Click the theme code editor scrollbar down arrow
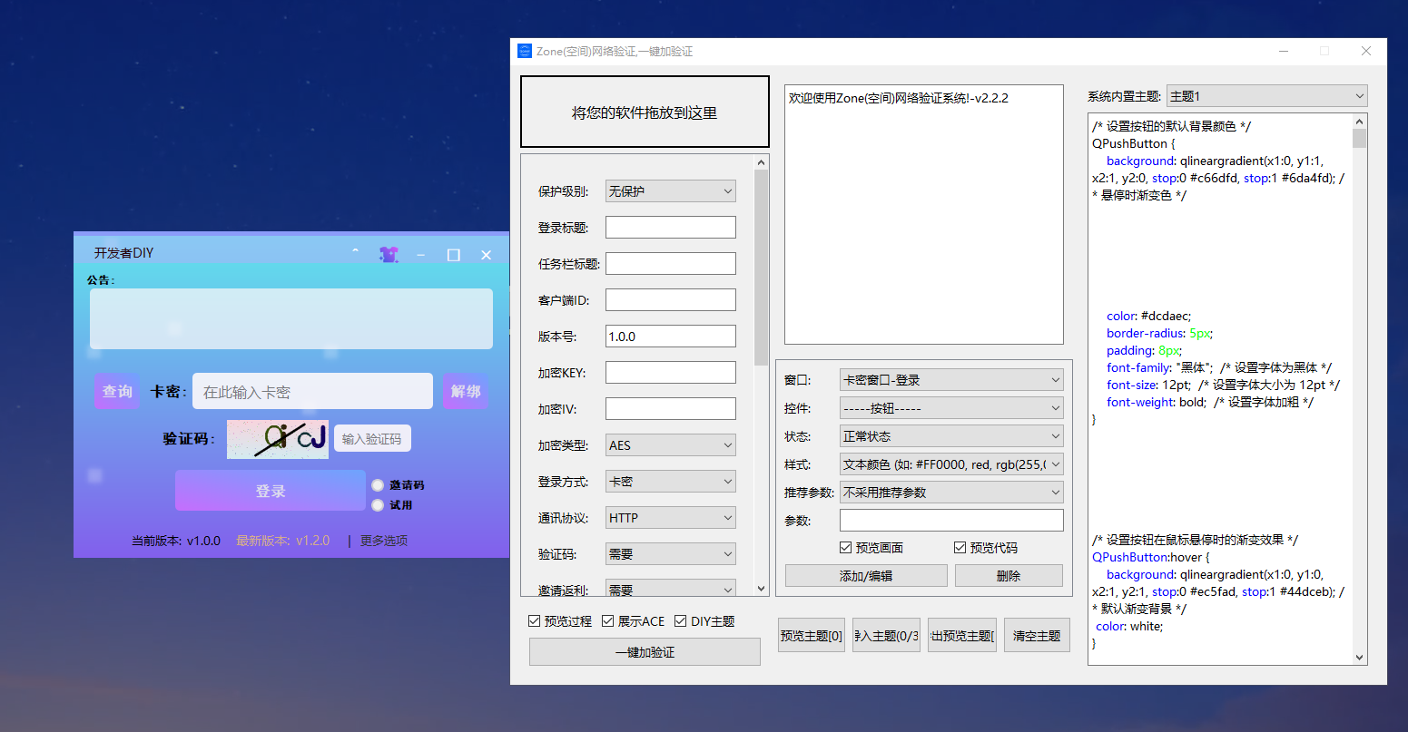This screenshot has width=1408, height=732. tap(1359, 658)
